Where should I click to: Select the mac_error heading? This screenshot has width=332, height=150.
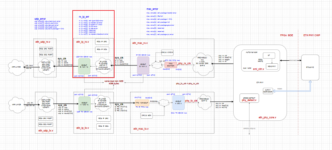pyautogui.click(x=152, y=9)
